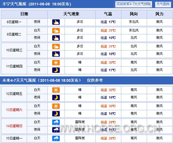This screenshot has width=173, height=143.
Task: Click the cloudy night icon for 8日星期一
Action: pyautogui.click(x=56, y=22)
